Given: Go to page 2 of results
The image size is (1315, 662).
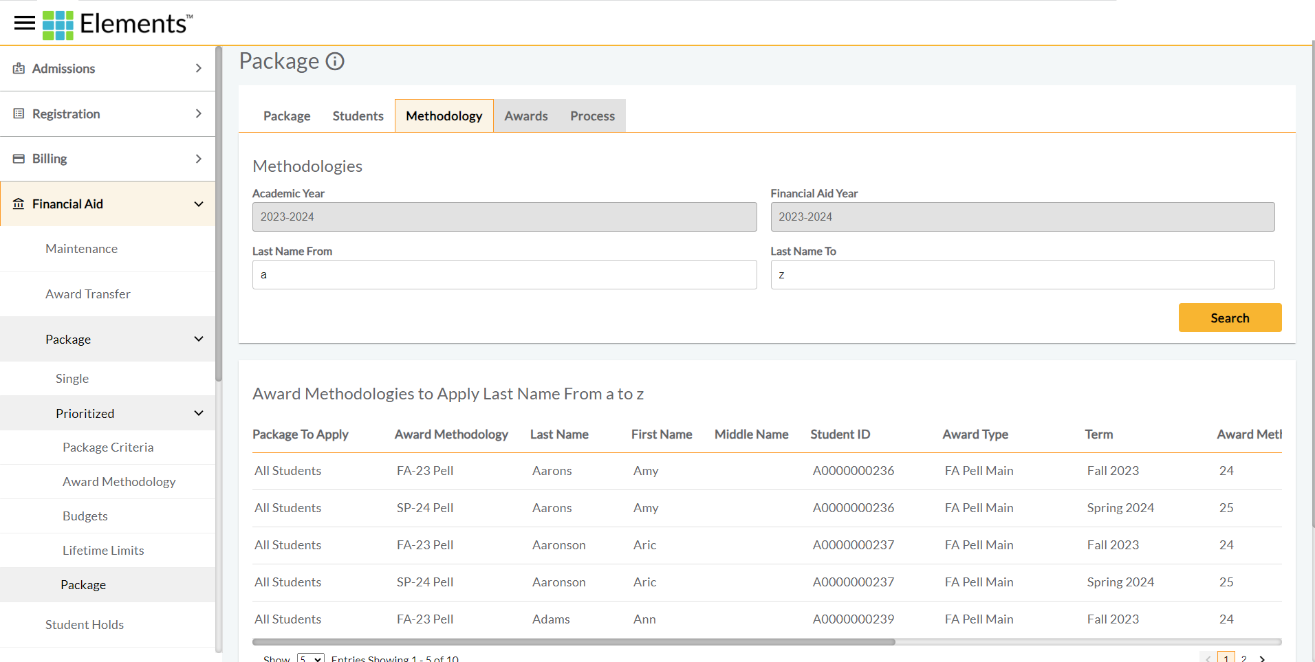Looking at the screenshot, I should (1243, 659).
